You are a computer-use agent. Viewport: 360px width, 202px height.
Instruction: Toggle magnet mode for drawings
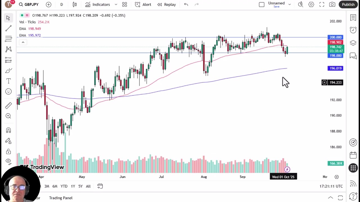(8, 130)
